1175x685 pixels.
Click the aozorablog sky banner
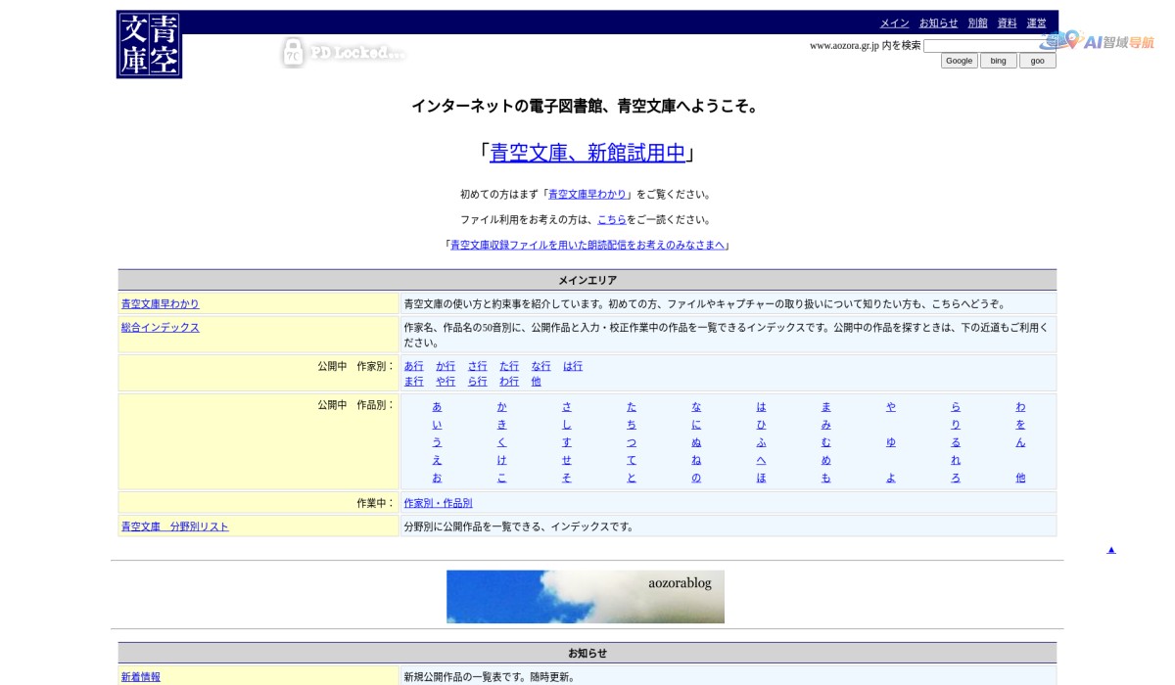tap(585, 596)
